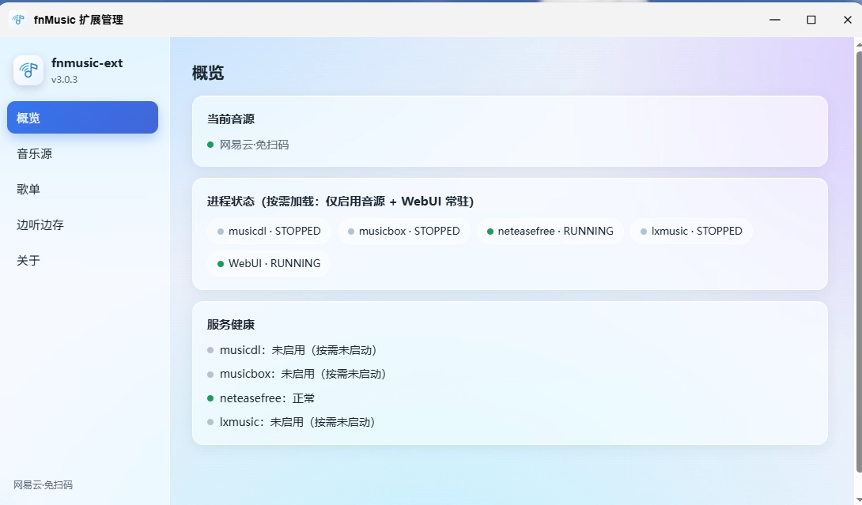Click the v3.0.3 version label
862x505 pixels.
tap(64, 80)
